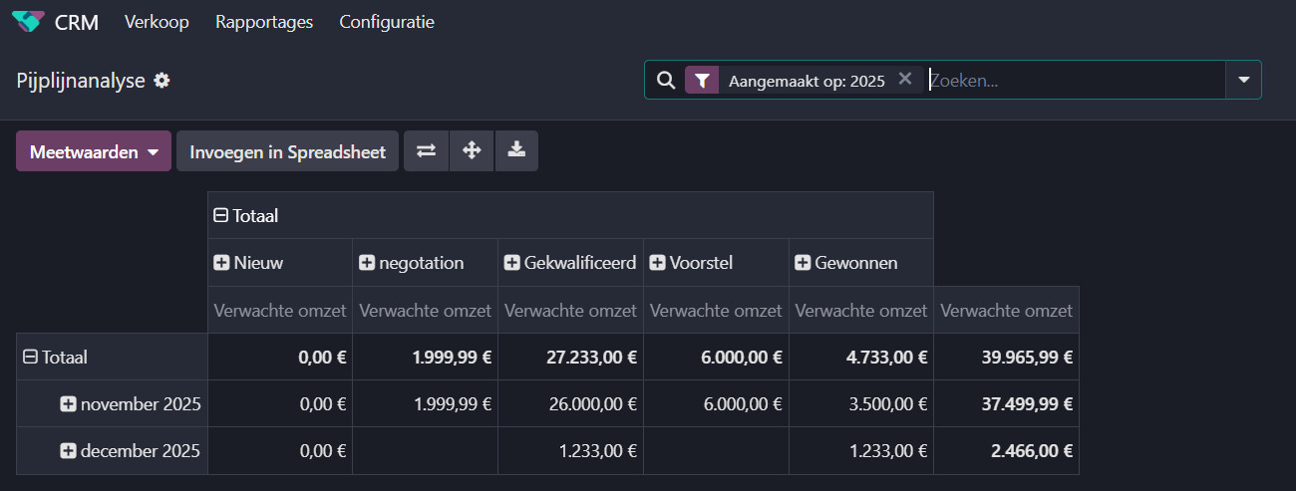Open the Pijplijnanalyse settings gear
Image resolution: width=1296 pixels, height=491 pixels.
tap(162, 81)
